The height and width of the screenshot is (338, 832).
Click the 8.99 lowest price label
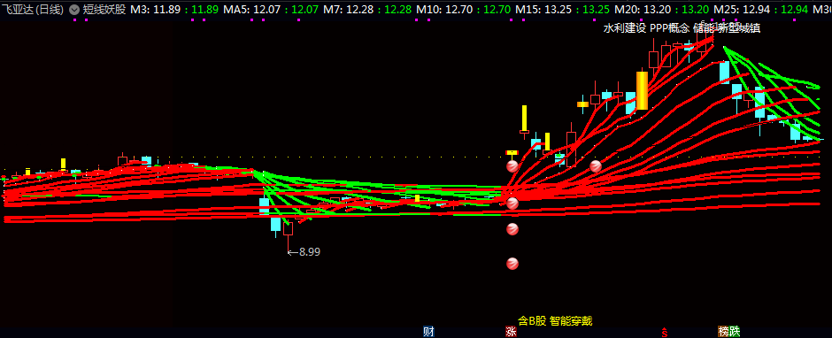310,252
